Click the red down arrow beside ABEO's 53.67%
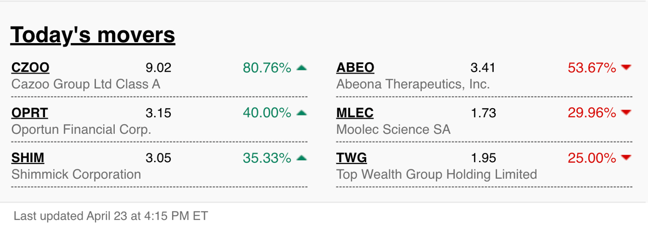This screenshot has width=648, height=230. click(x=626, y=68)
